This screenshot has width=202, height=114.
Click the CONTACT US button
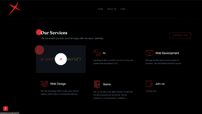180,35
